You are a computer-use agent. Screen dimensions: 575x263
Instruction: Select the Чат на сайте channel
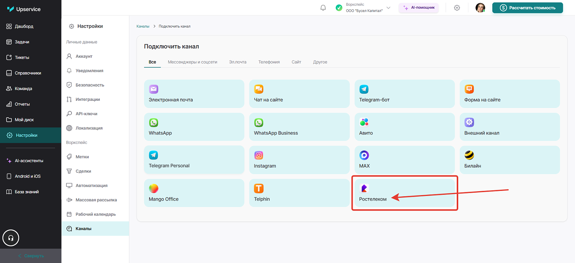299,94
